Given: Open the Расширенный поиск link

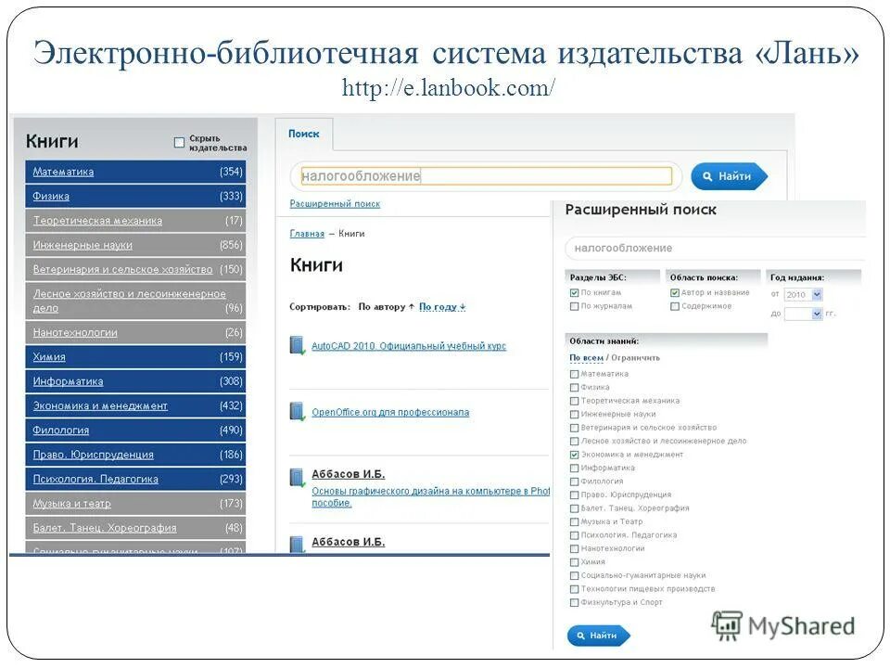Looking at the screenshot, I should (x=337, y=202).
